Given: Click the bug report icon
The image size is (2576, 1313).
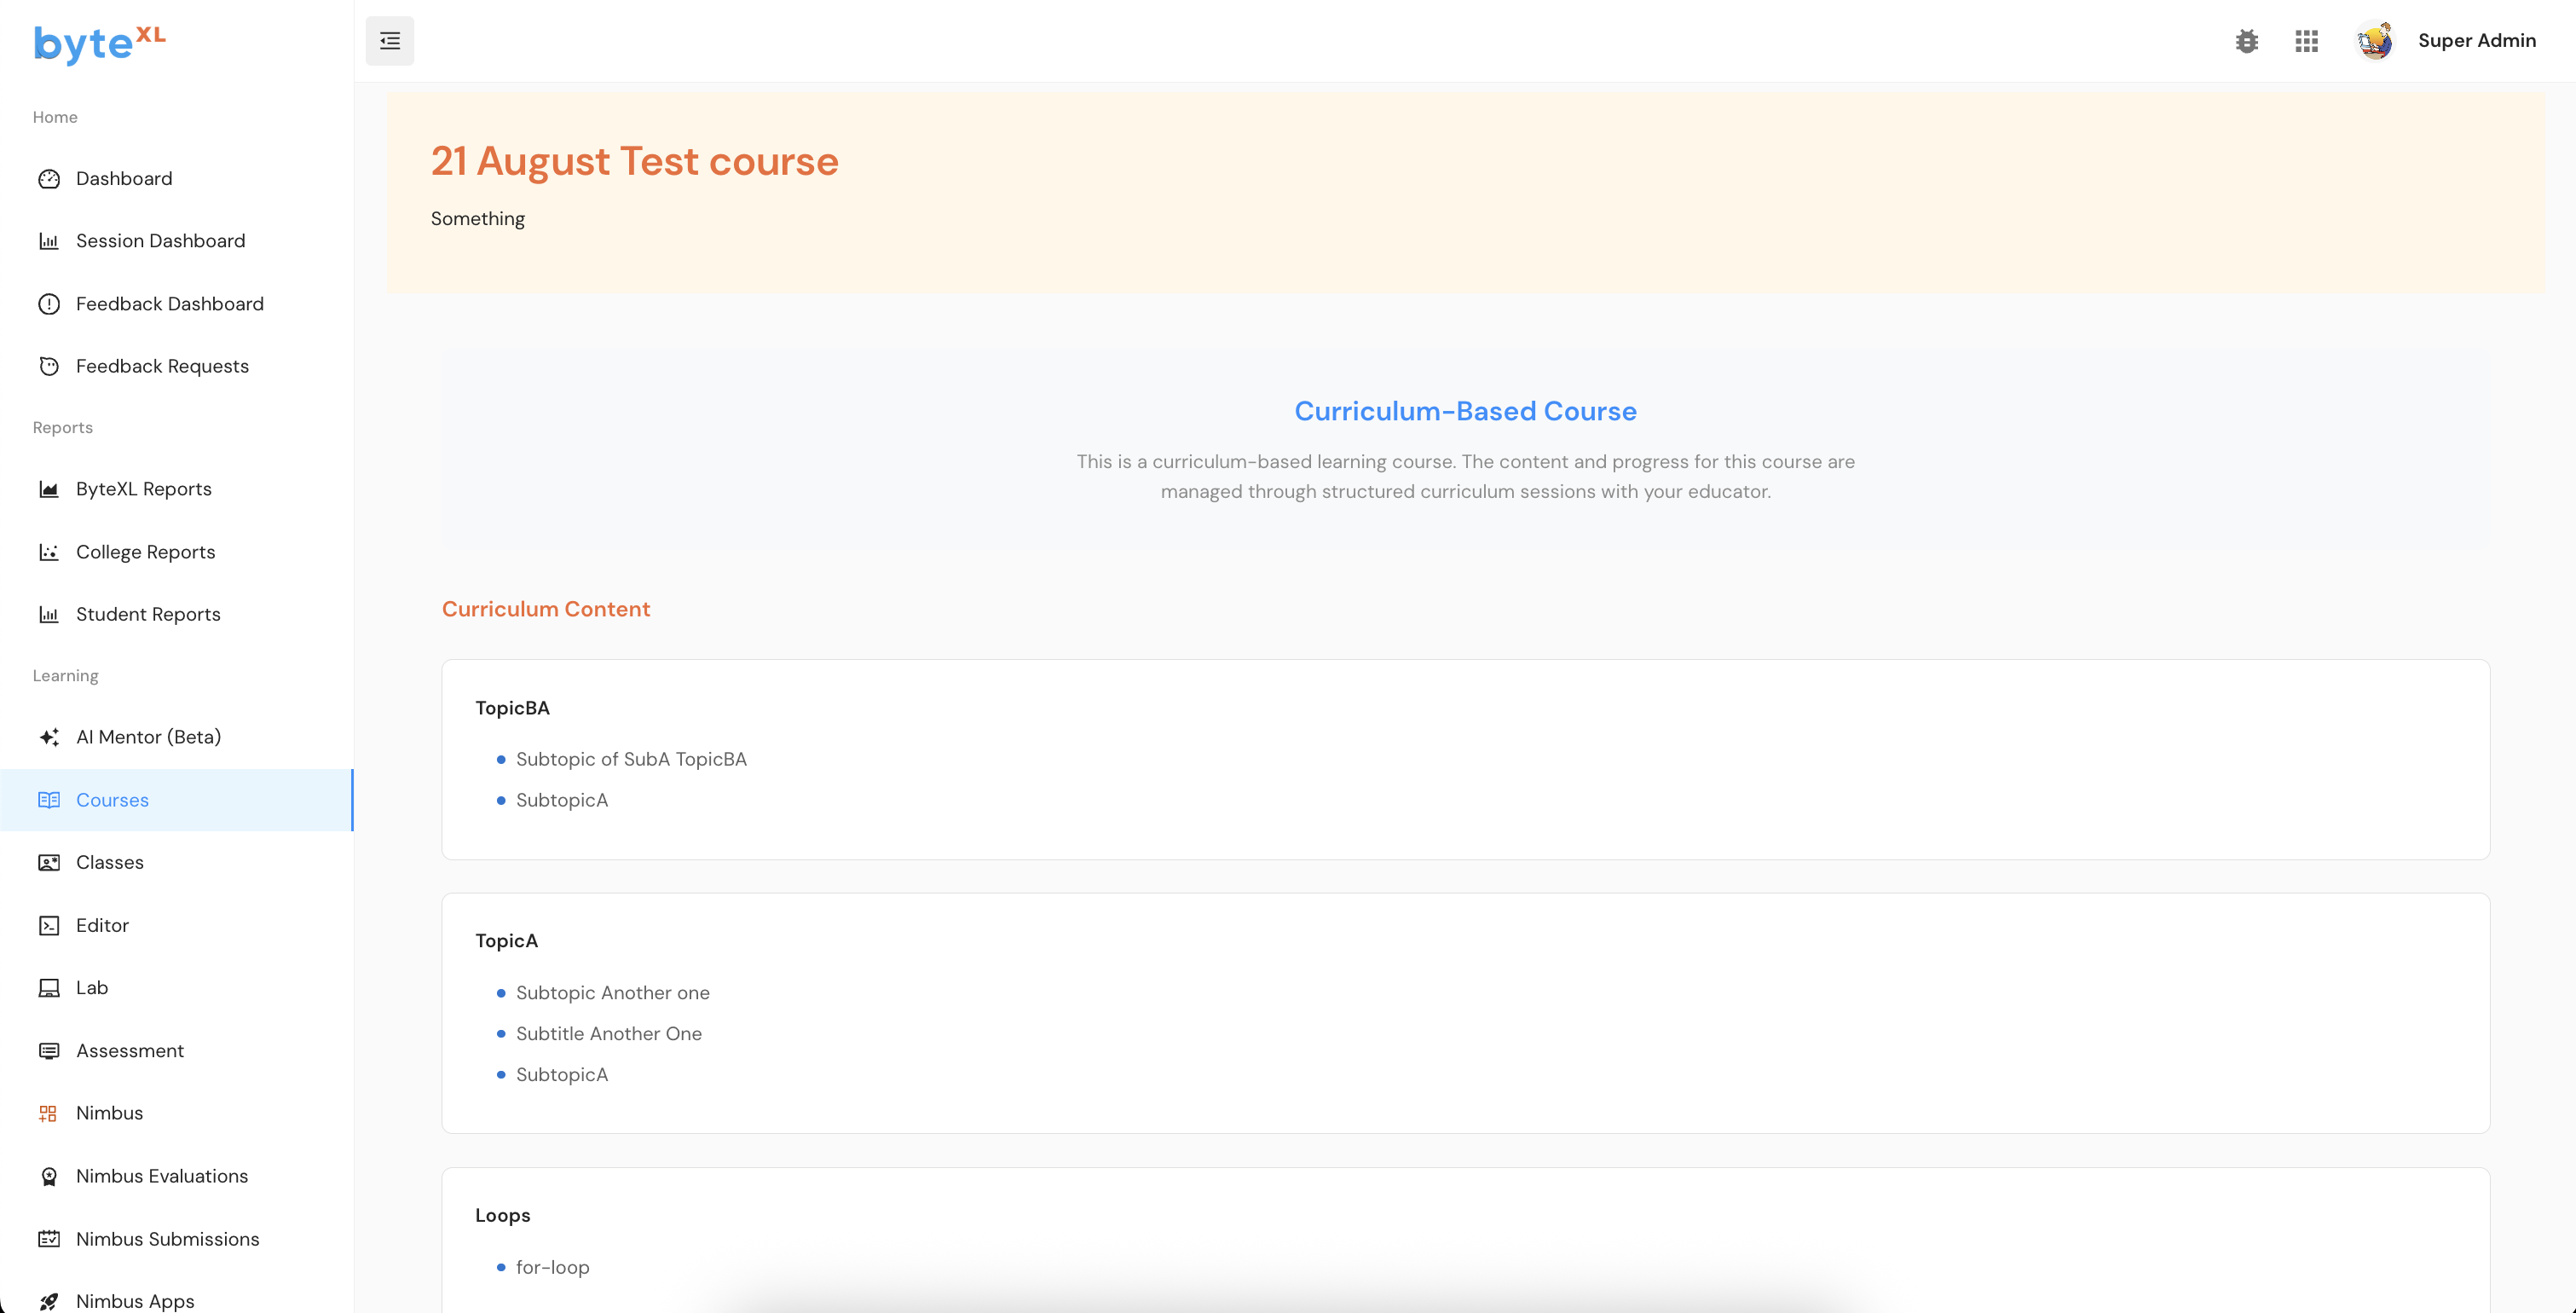Looking at the screenshot, I should coord(2246,41).
